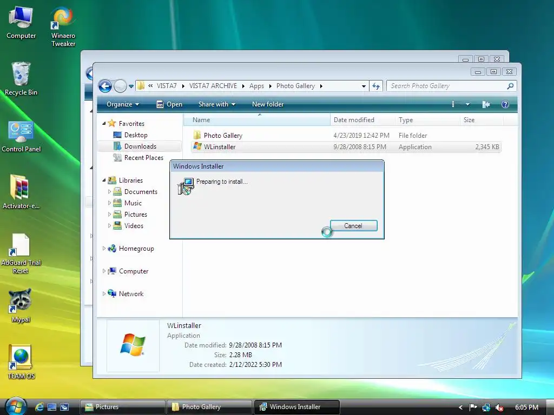Click VISTA7 ARCHIVE in the breadcrumb
This screenshot has height=415, width=554.
point(213,86)
